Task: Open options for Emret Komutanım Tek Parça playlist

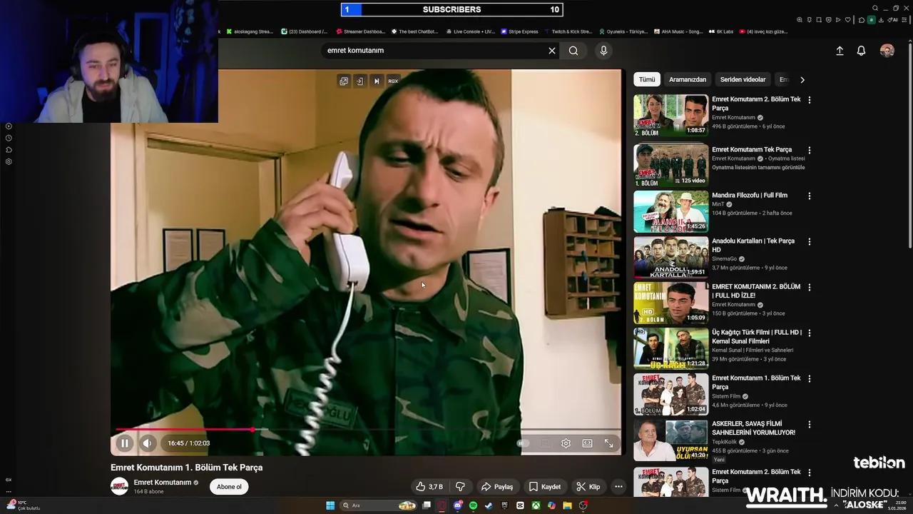Action: pos(809,151)
